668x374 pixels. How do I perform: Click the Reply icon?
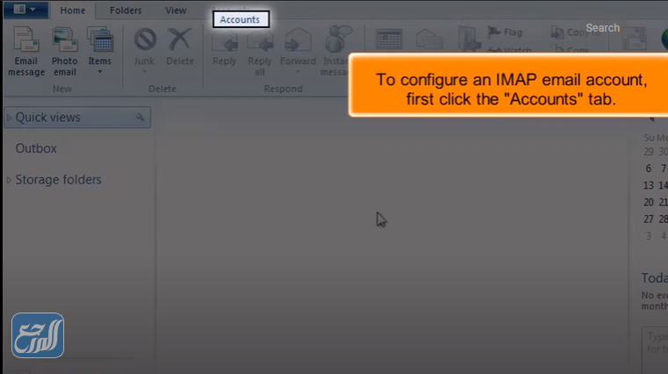click(224, 40)
